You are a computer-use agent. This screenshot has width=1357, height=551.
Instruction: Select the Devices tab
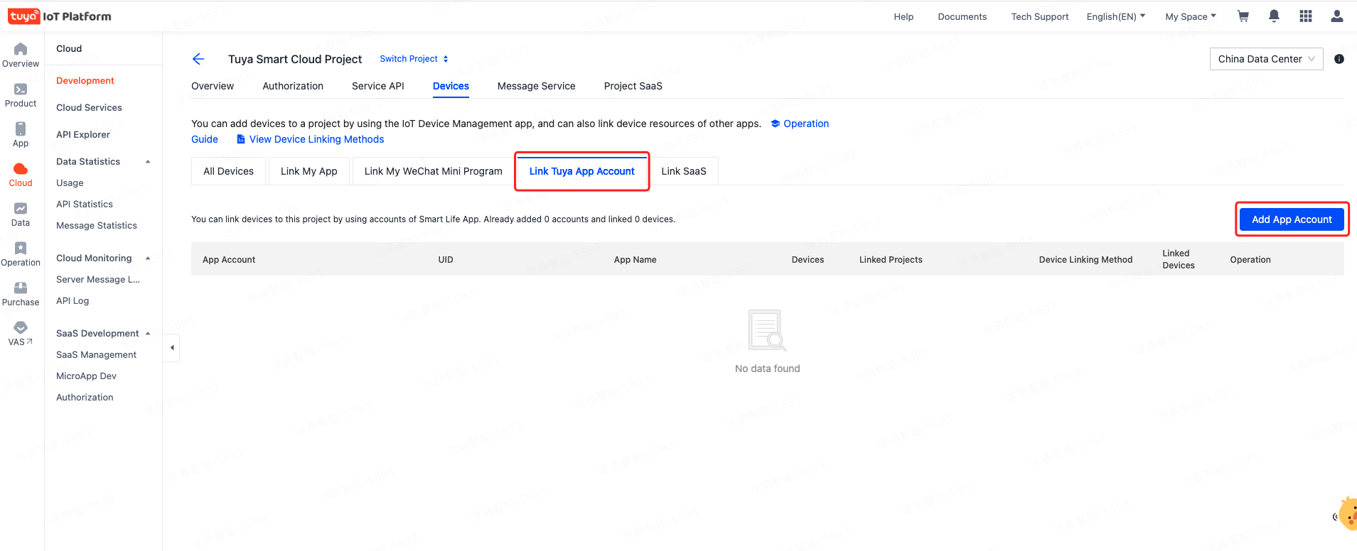click(x=451, y=86)
